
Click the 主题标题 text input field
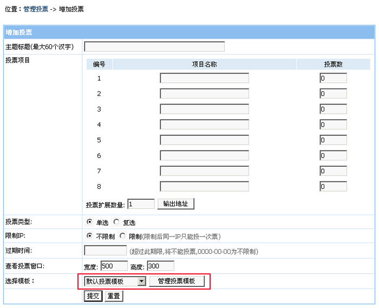(154, 47)
